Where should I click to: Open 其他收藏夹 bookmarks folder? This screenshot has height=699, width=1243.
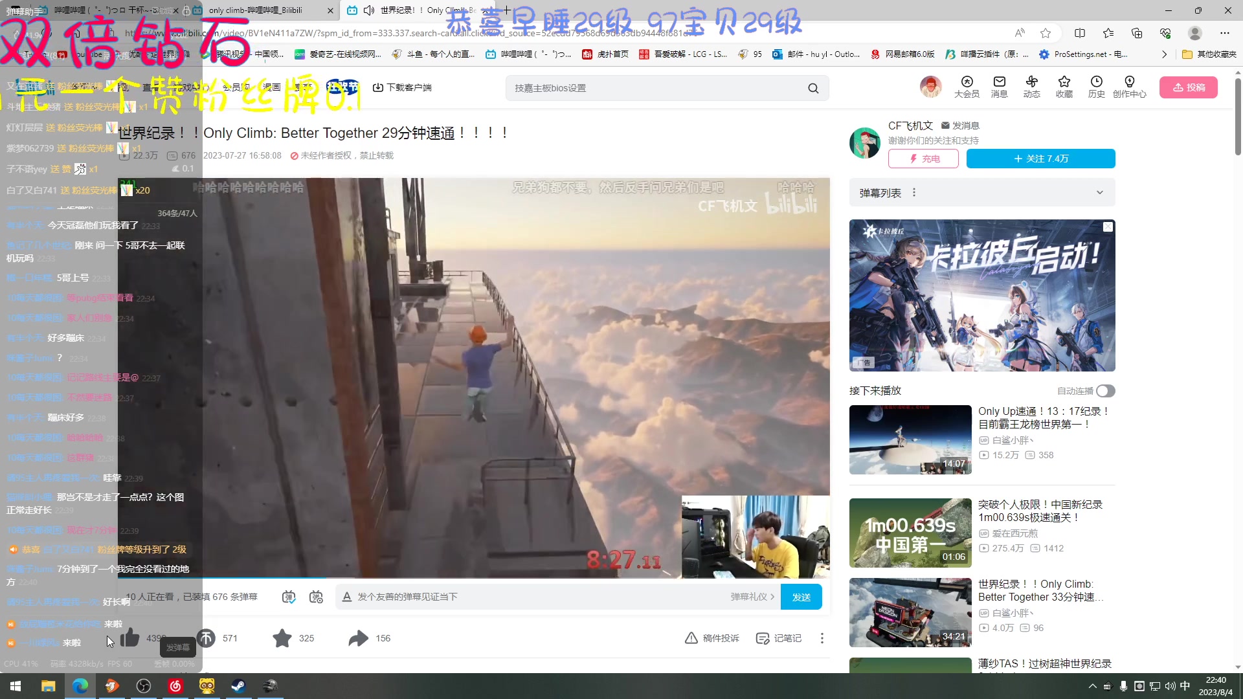(x=1209, y=54)
